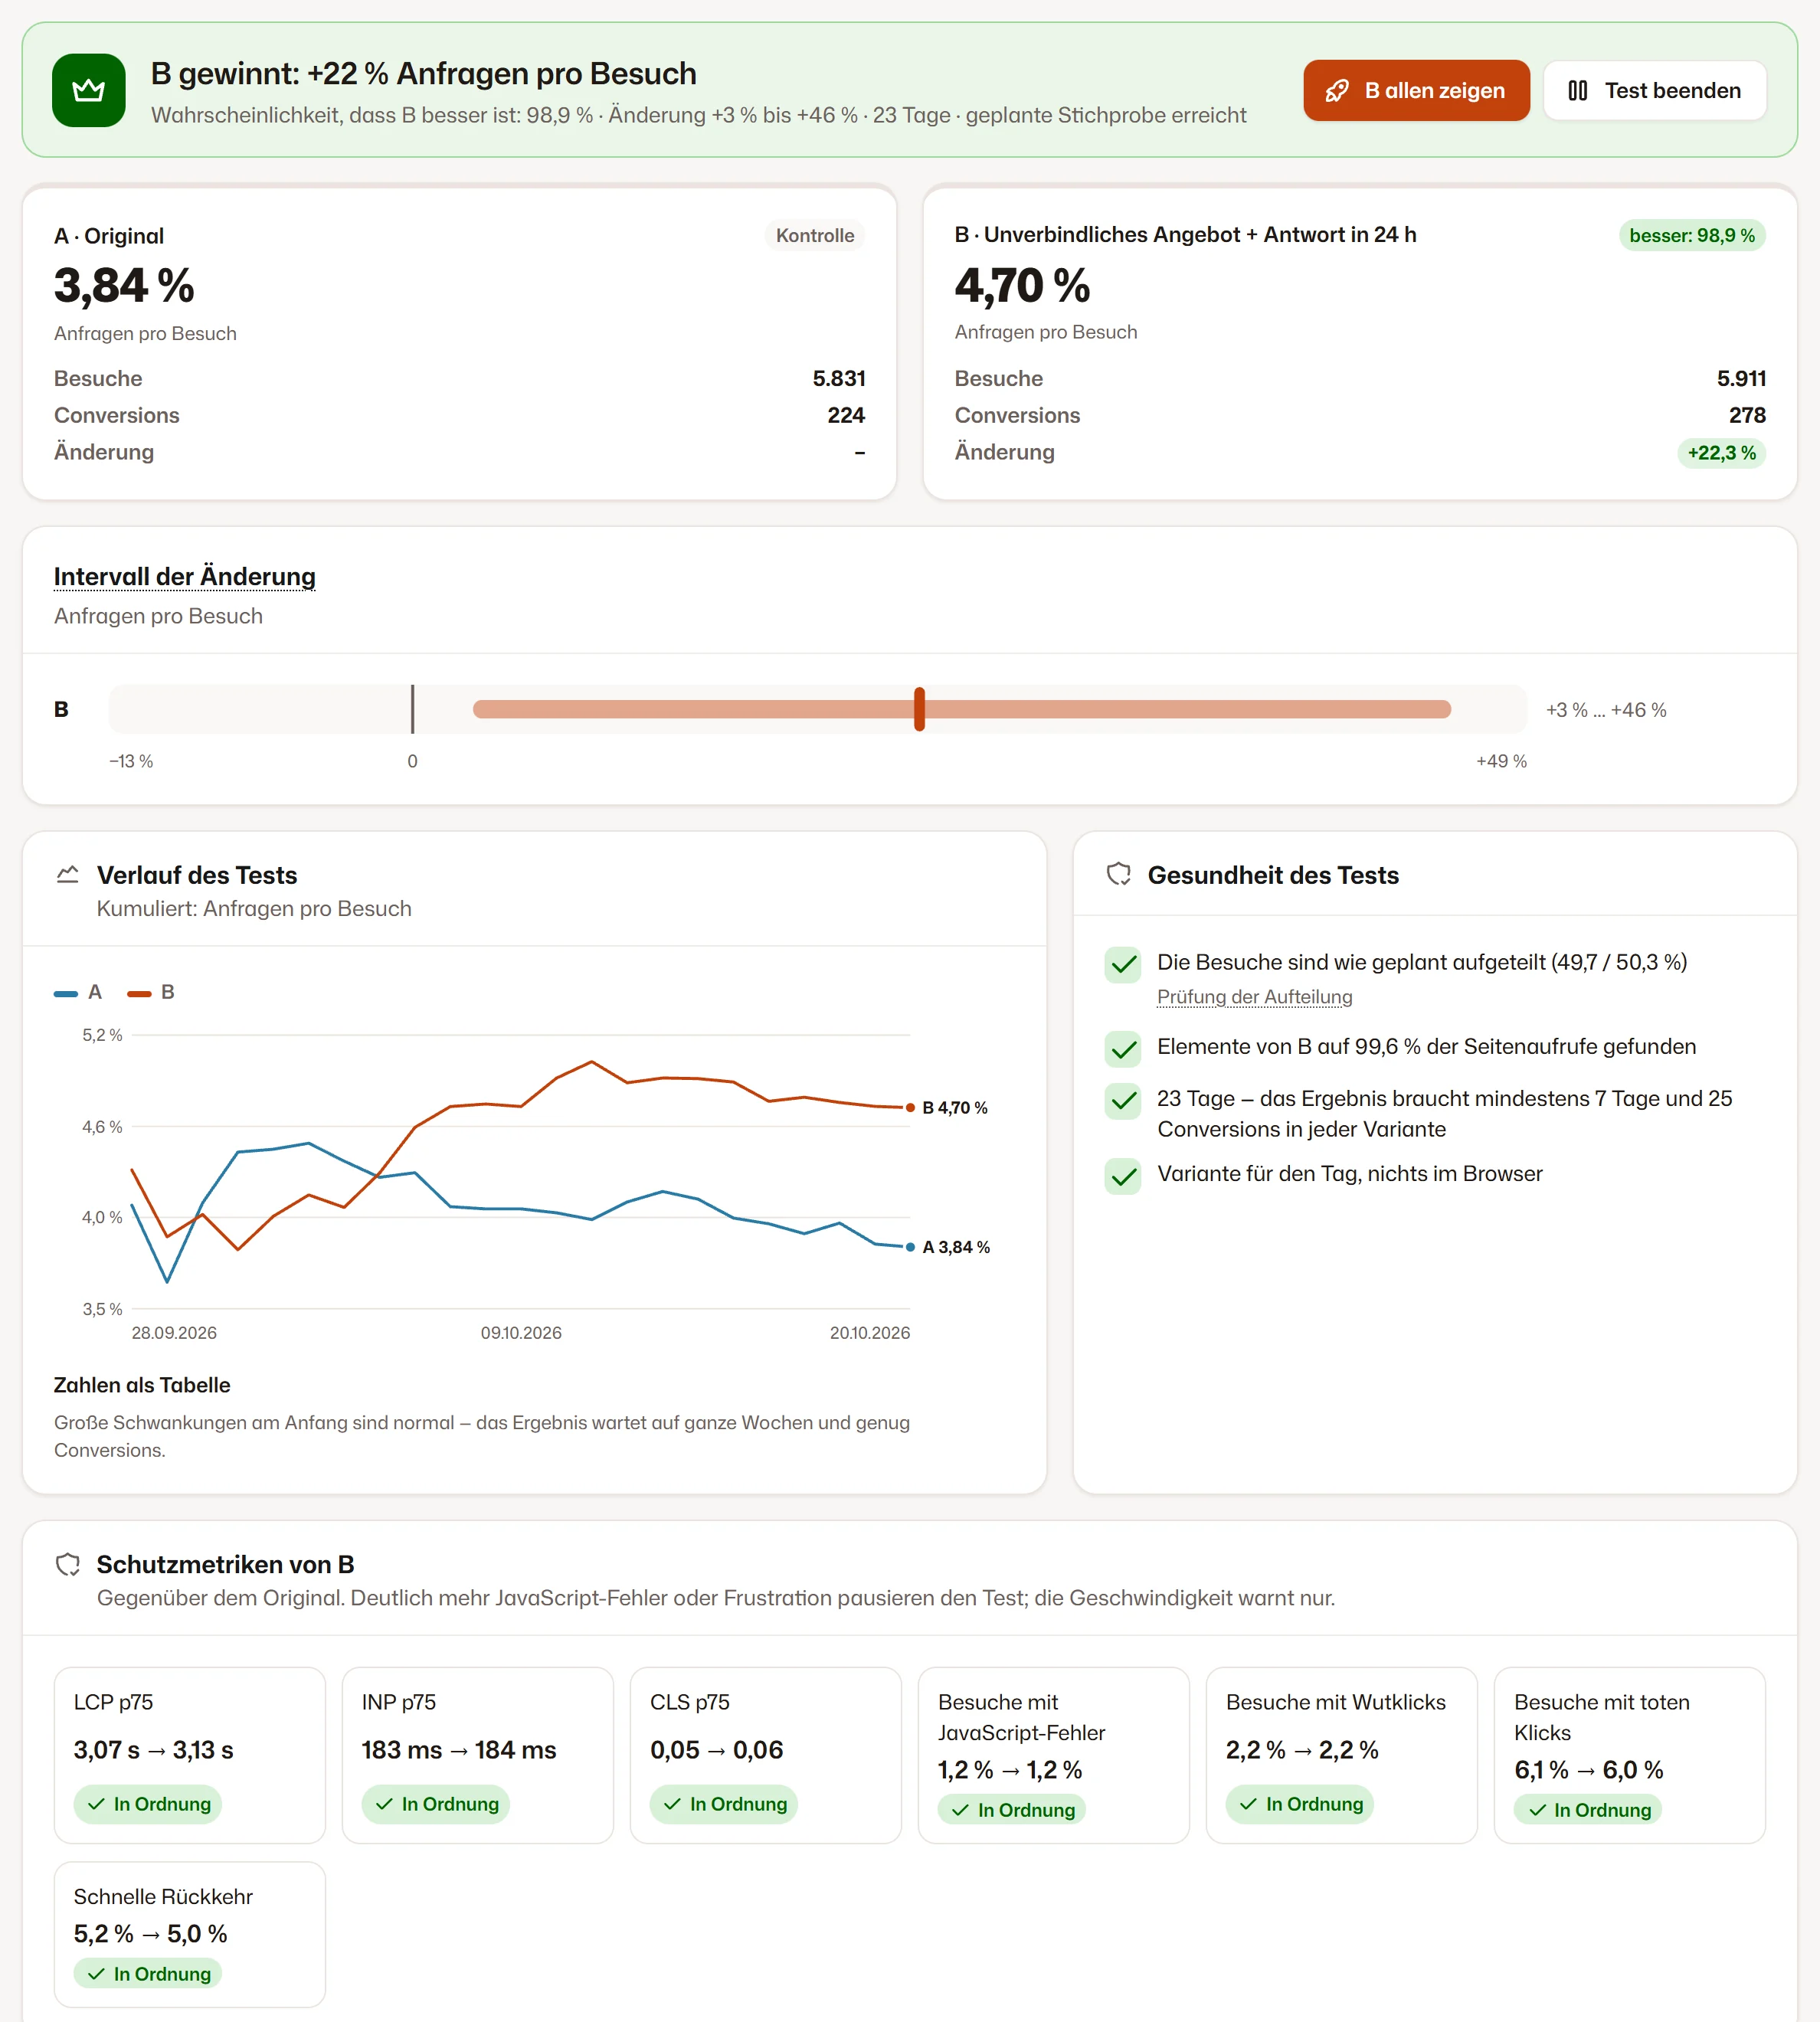Click the In Ordnung status under LCP p75
1820x2022 pixels.
click(148, 1804)
